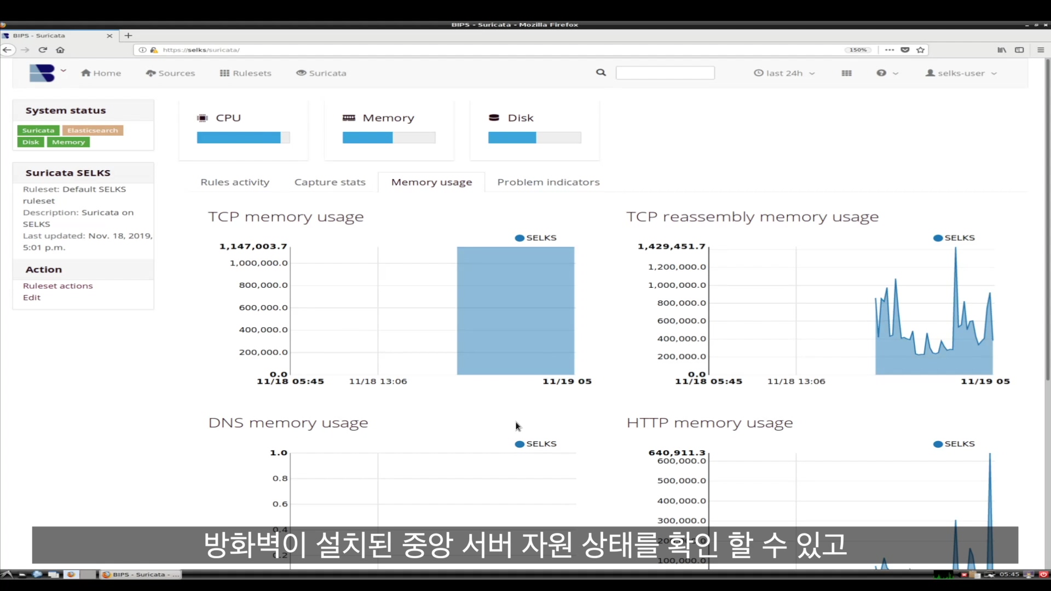
Task: Switch to the Capture stats tab
Action: pos(330,182)
